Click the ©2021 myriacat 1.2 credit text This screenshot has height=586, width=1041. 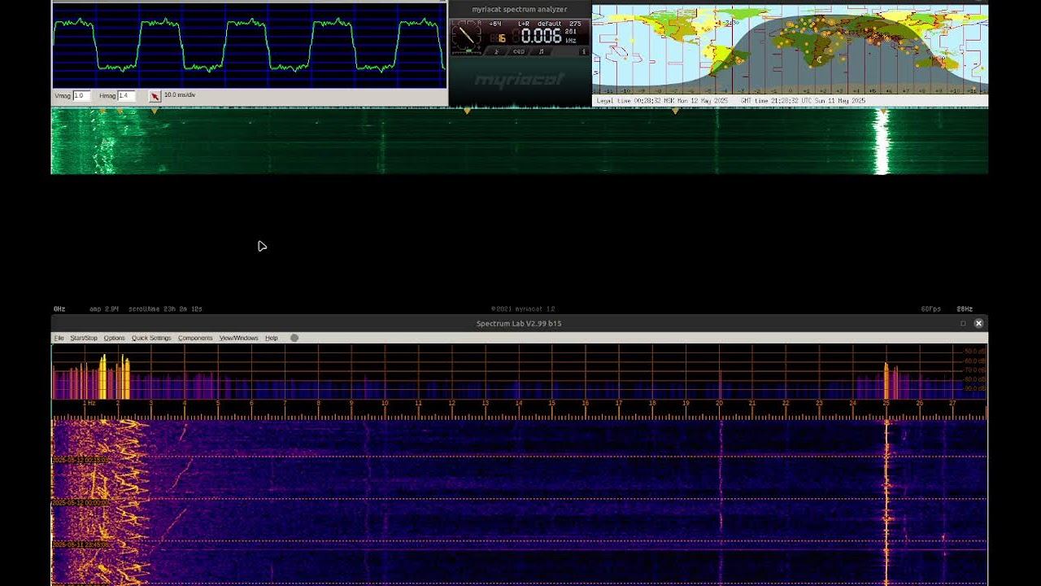[x=523, y=309]
